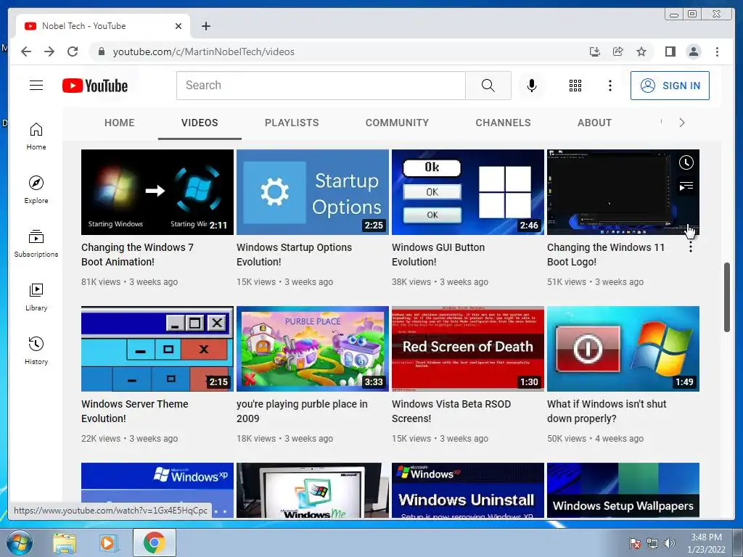The height and width of the screenshot is (557, 743).
Task: Open the Windows Start menu orb
Action: tap(19, 542)
